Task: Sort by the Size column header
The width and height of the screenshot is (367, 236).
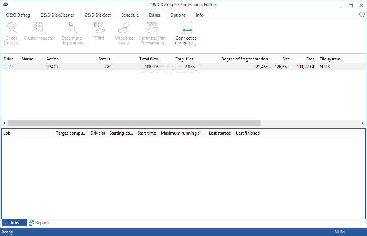Action: pos(282,59)
